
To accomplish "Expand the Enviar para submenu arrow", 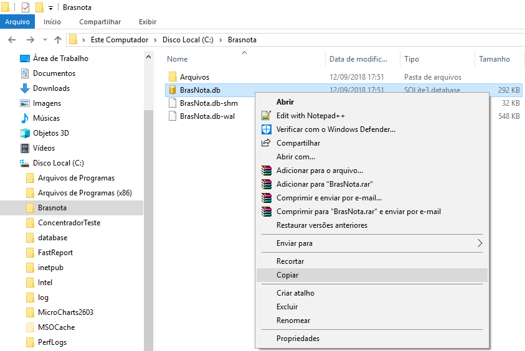I will [480, 243].
